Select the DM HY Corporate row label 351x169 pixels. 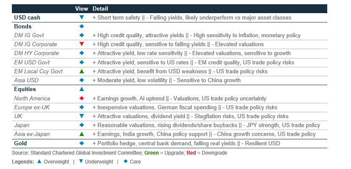[37, 53]
